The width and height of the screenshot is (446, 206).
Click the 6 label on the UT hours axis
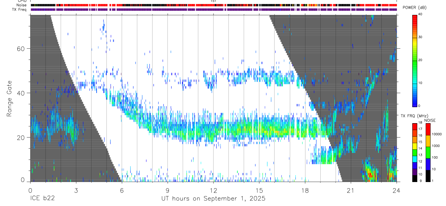coord(122,190)
